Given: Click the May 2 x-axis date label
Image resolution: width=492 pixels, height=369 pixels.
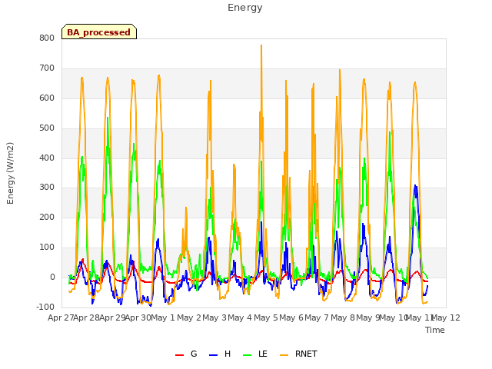Looking at the screenshot, I should (x=189, y=317).
